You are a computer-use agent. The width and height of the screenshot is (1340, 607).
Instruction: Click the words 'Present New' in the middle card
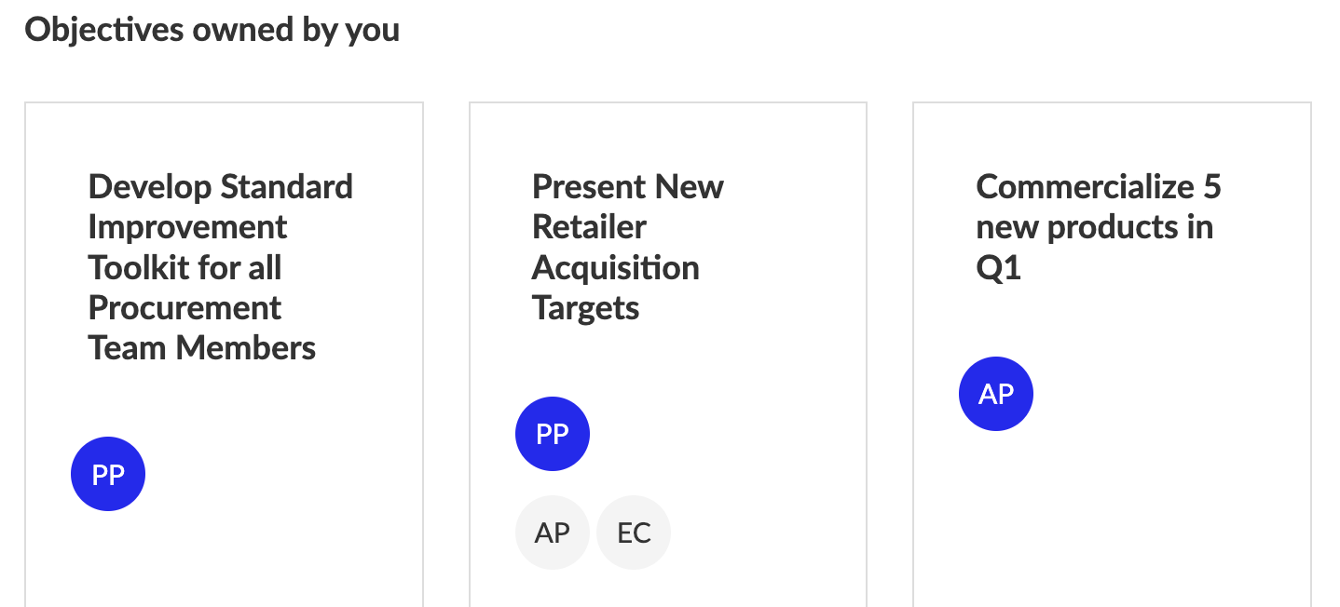(628, 187)
